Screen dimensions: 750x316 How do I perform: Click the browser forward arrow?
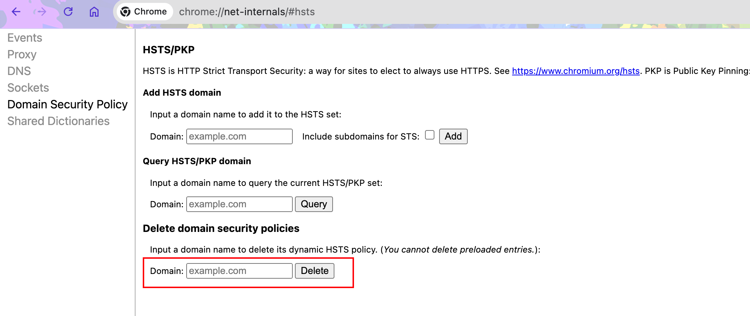tap(41, 12)
